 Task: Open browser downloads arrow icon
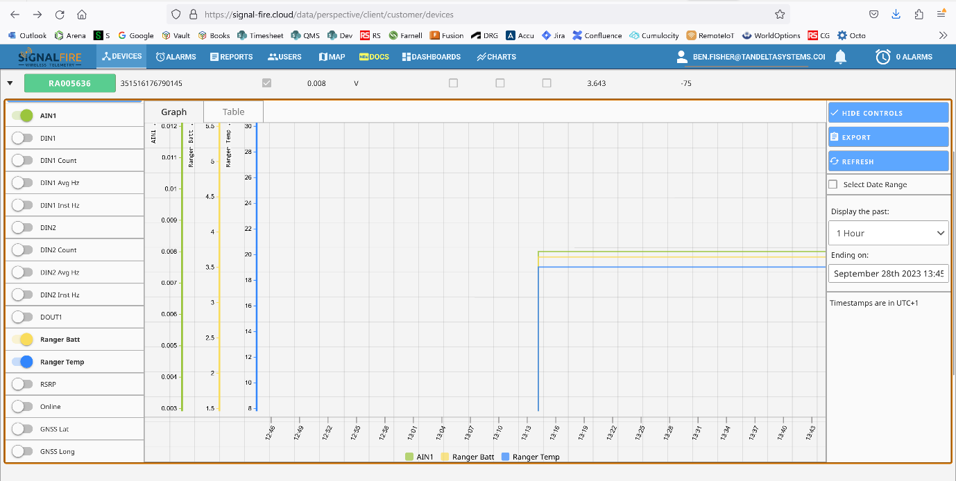pos(896,14)
